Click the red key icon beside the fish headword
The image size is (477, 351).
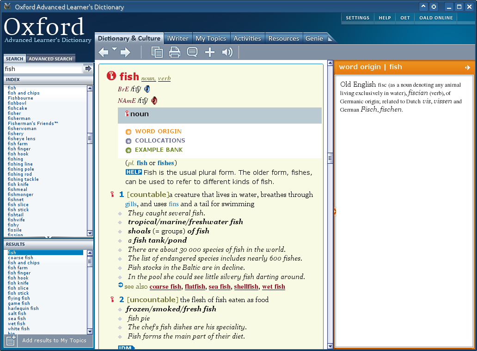pyautogui.click(x=111, y=76)
